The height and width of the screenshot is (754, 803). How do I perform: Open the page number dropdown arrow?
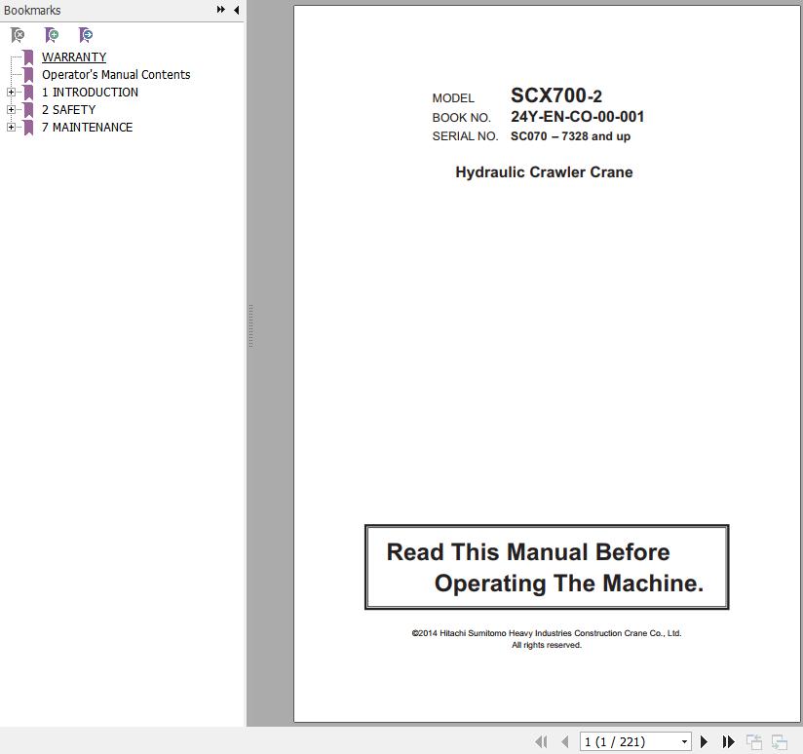coord(684,741)
